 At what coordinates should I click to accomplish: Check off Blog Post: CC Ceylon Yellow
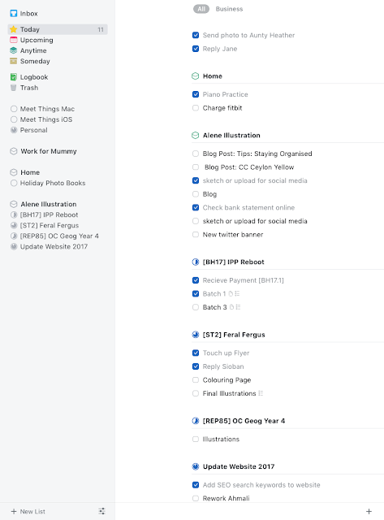[196, 167]
